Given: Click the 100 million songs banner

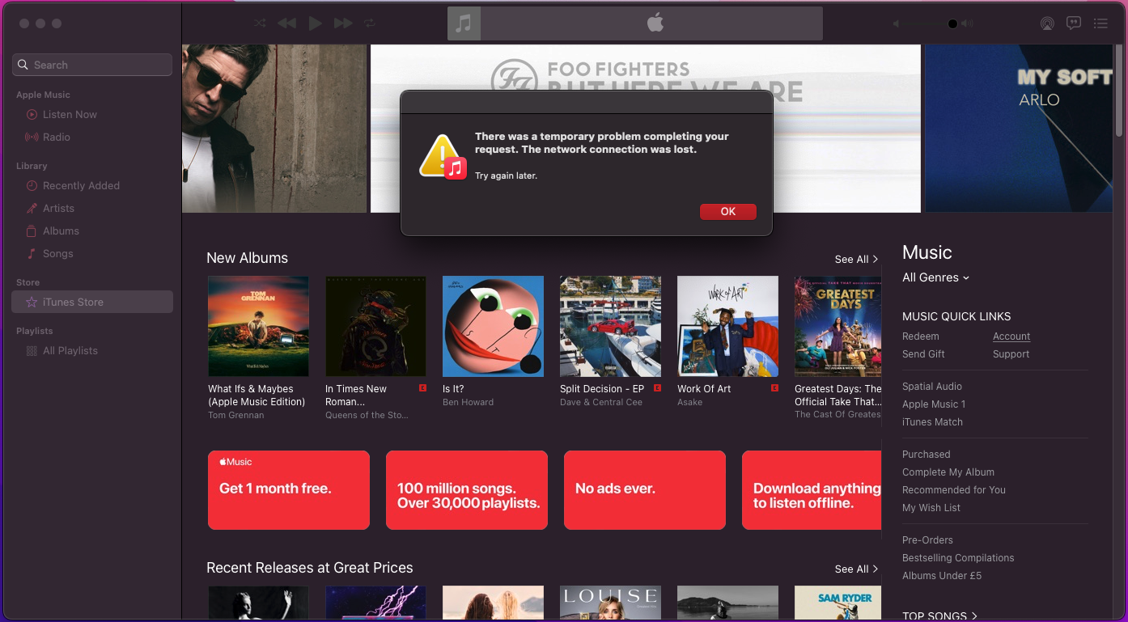Looking at the screenshot, I should [467, 490].
